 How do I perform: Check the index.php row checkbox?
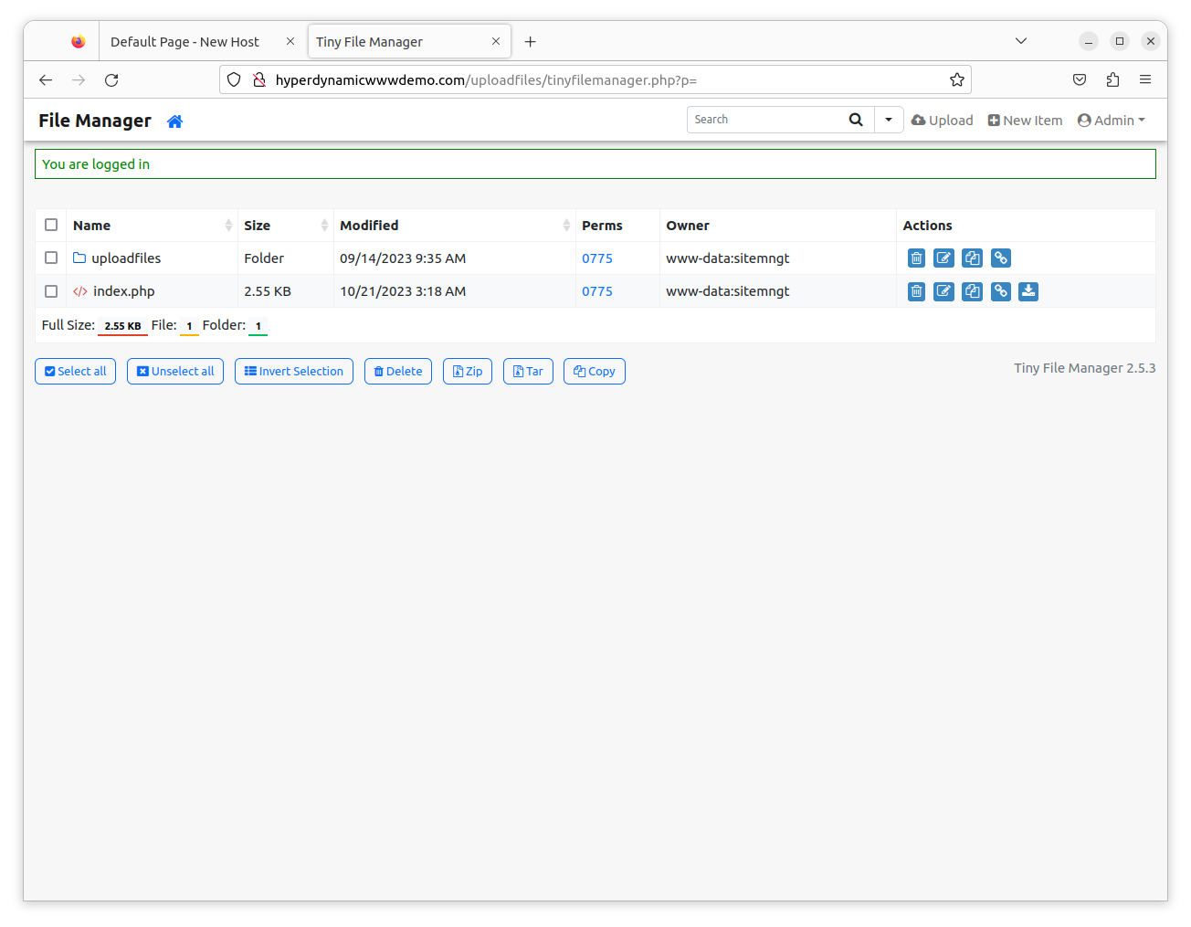[x=51, y=291]
